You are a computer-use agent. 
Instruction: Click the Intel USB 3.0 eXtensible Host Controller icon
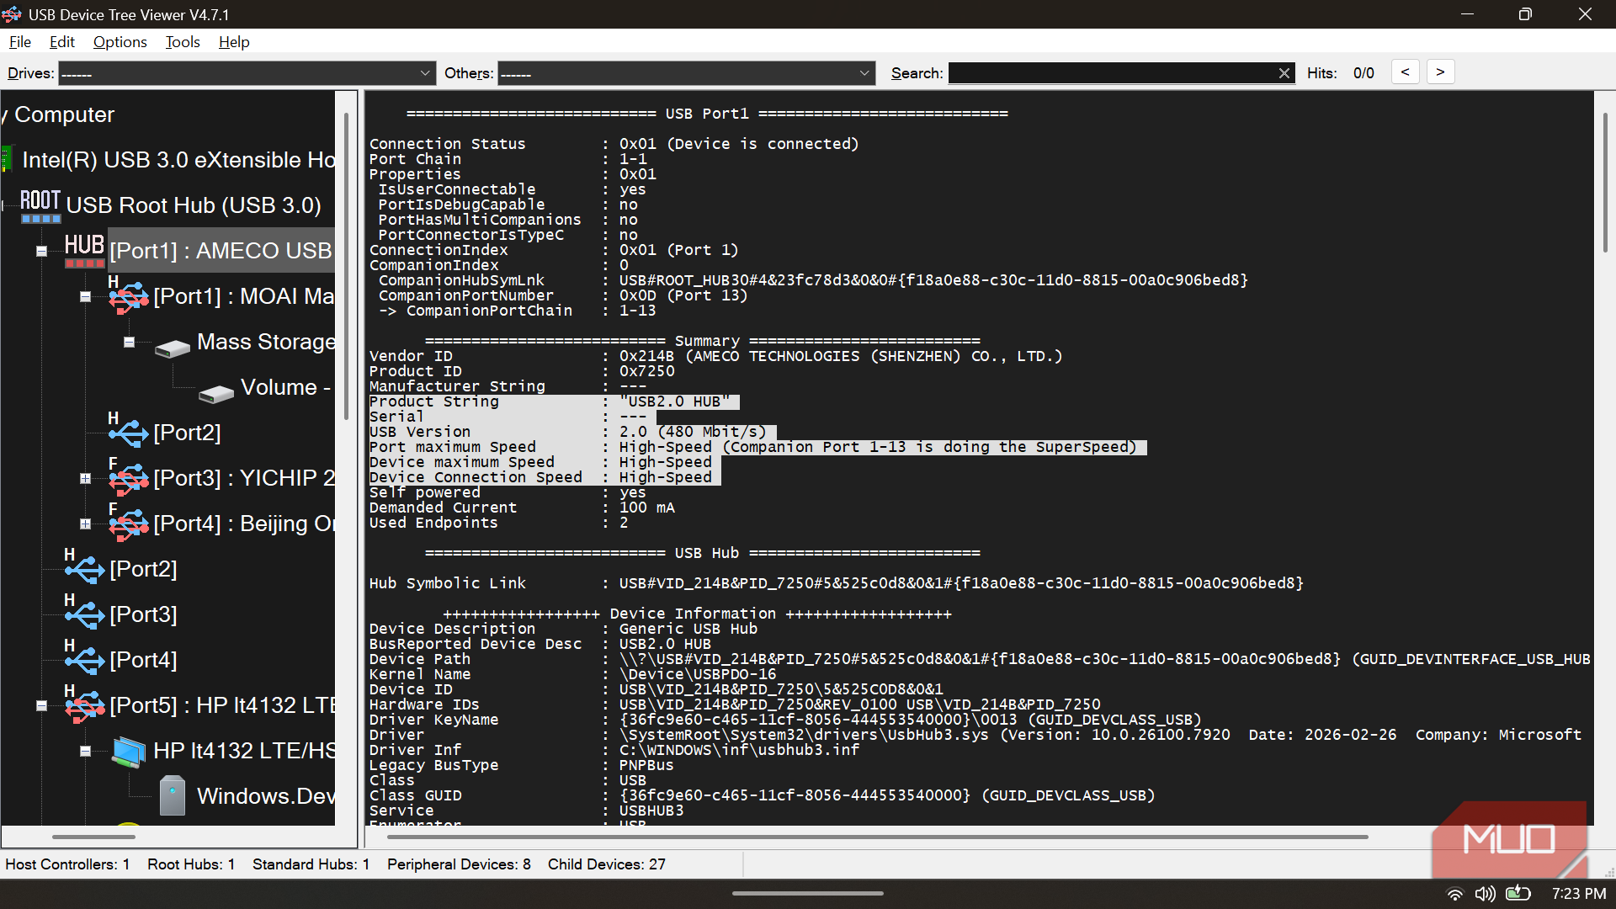click(x=7, y=159)
